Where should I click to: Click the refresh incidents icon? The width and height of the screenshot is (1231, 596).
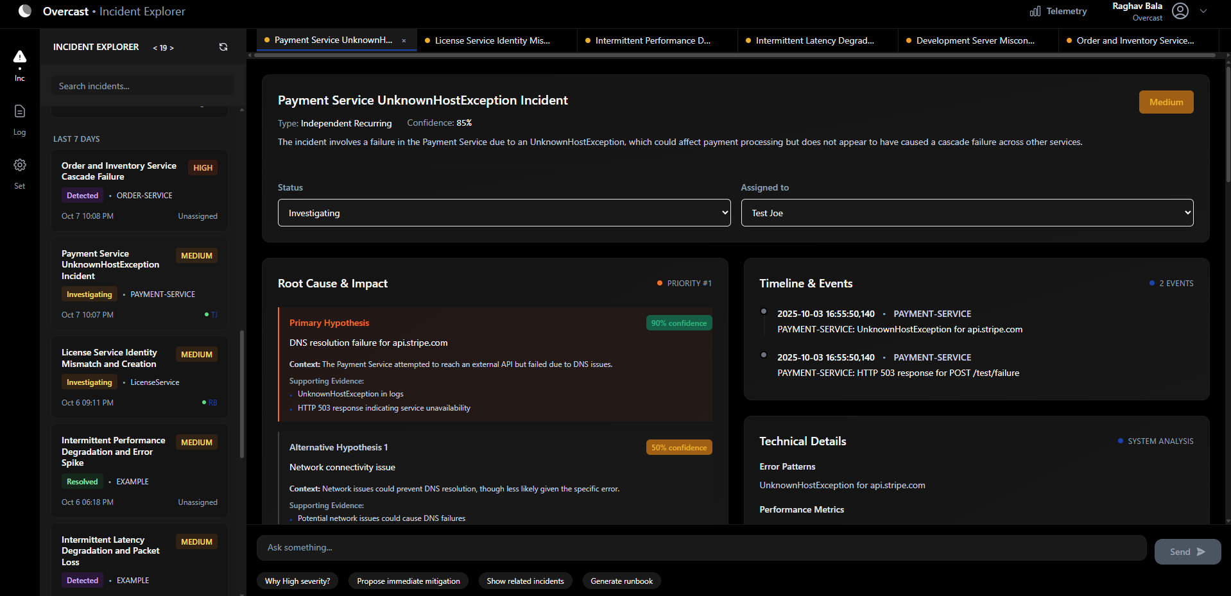(x=223, y=47)
